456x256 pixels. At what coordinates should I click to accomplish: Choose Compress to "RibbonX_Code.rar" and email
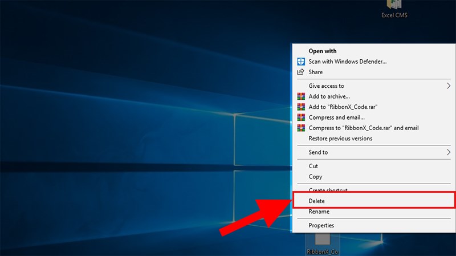point(374,128)
